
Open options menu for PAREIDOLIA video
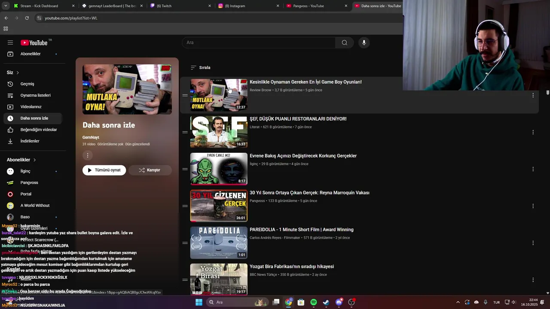tap(533, 243)
